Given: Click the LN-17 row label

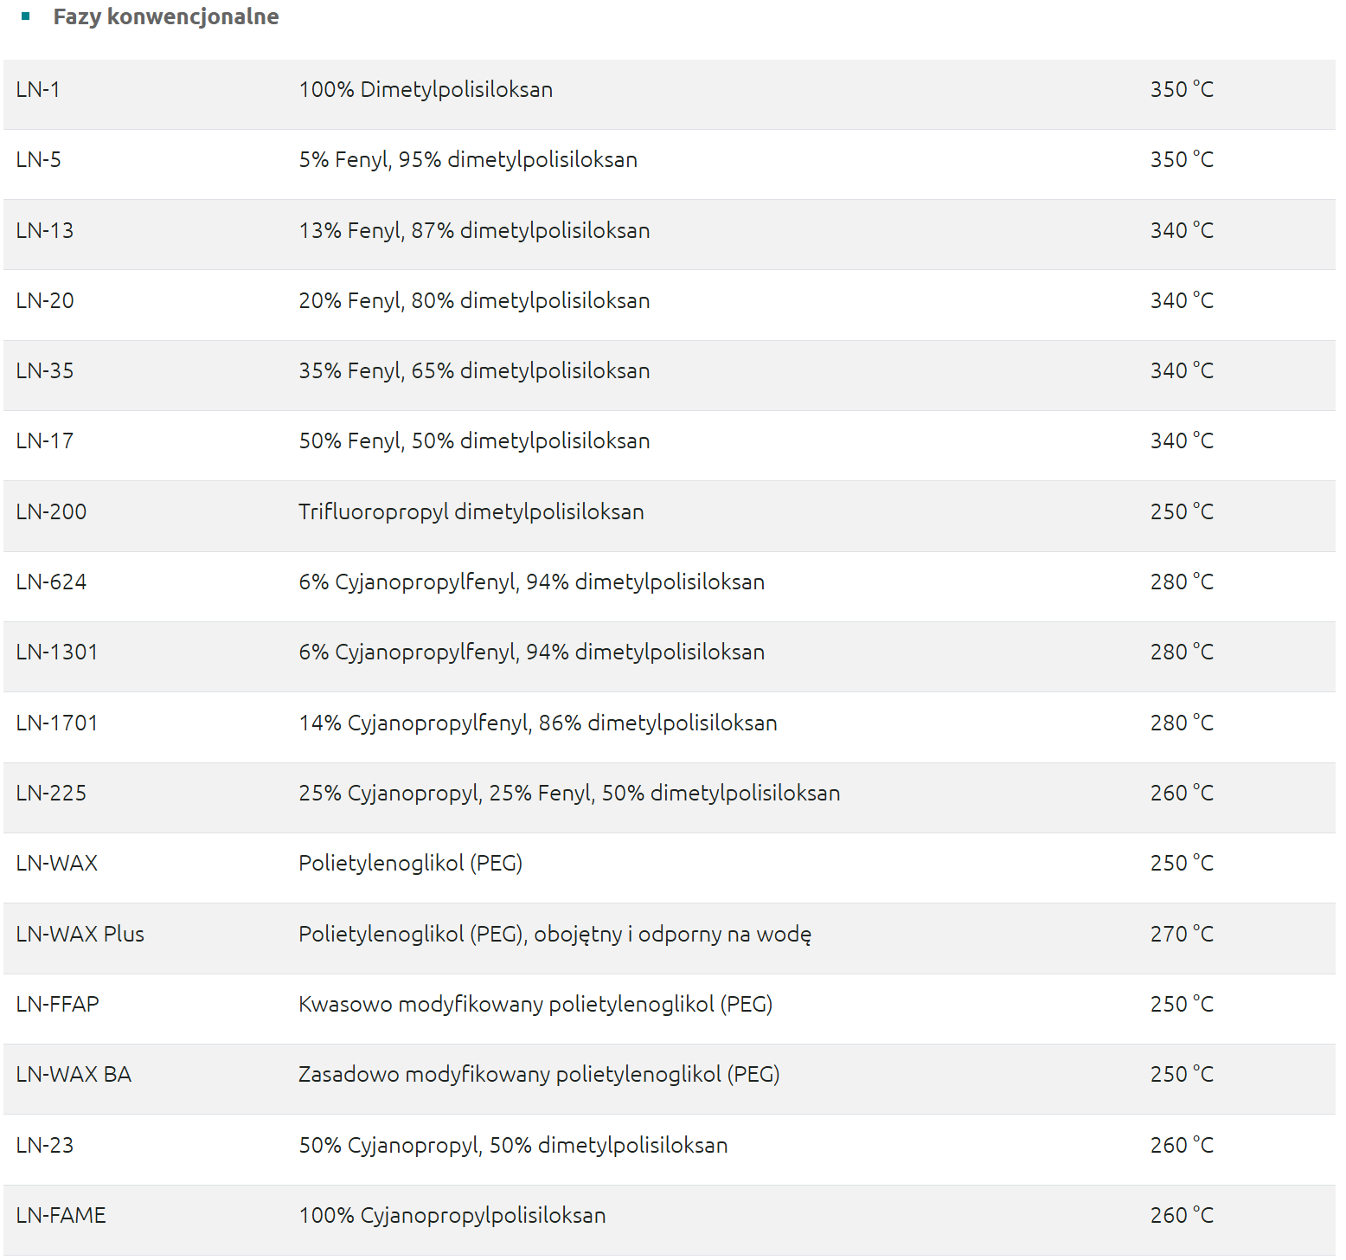Looking at the screenshot, I should tap(45, 440).
